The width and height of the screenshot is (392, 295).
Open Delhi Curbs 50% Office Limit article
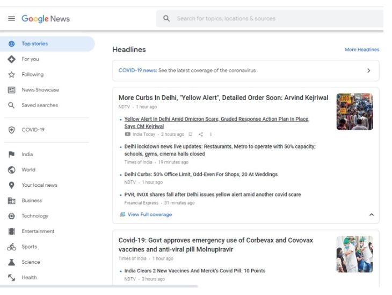[201, 174]
